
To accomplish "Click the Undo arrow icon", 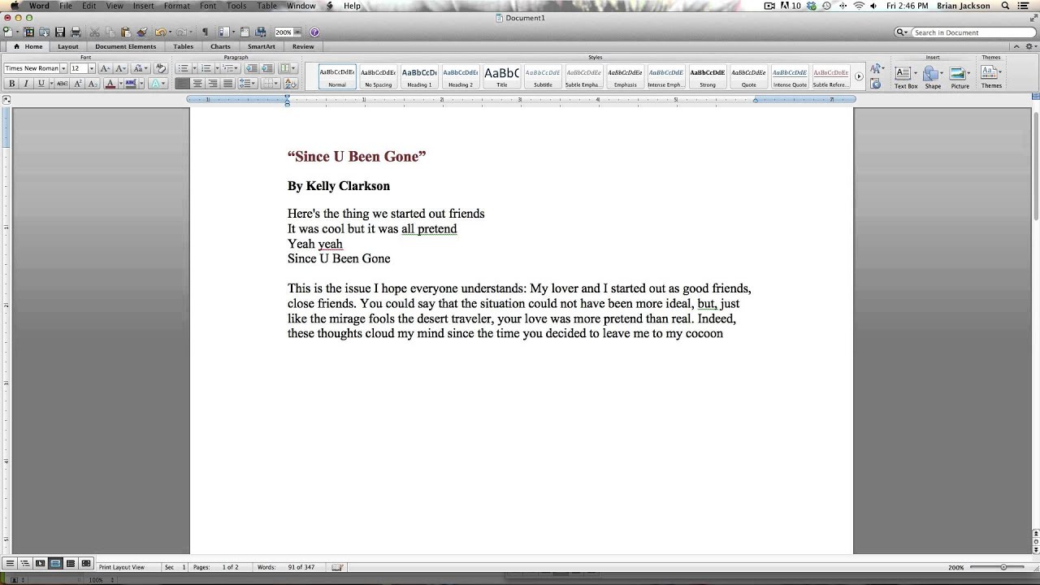I will coord(160,32).
